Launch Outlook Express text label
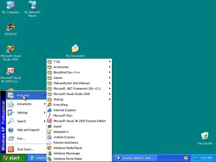216x162 pixels. click(x=64, y=137)
